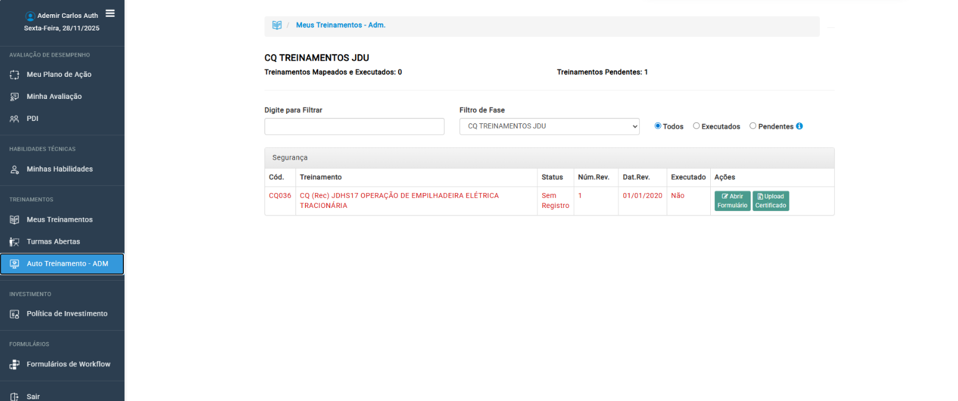Select the Pendentes radio button
The width and height of the screenshot is (958, 401).
(753, 126)
